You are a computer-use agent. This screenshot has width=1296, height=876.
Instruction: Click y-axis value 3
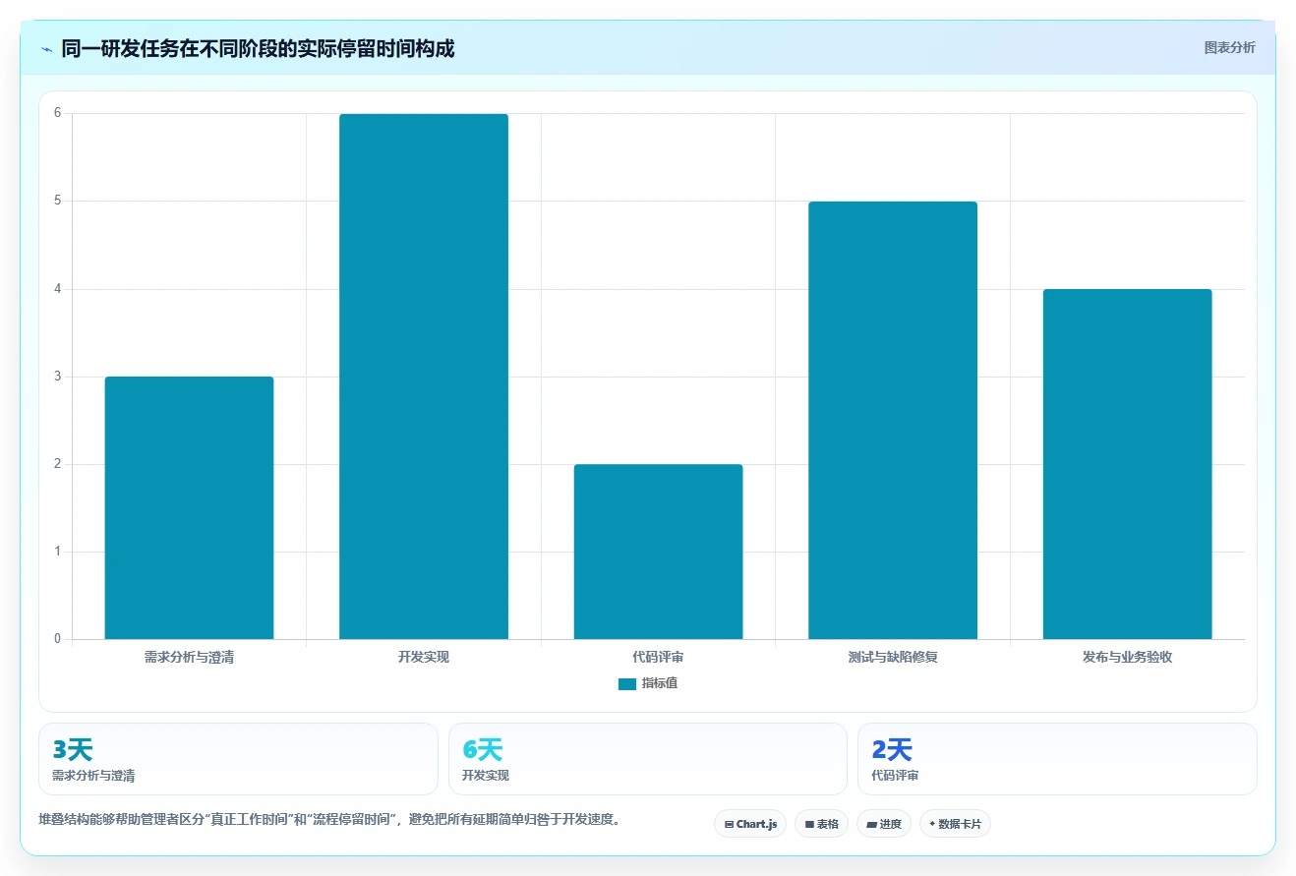pos(58,377)
